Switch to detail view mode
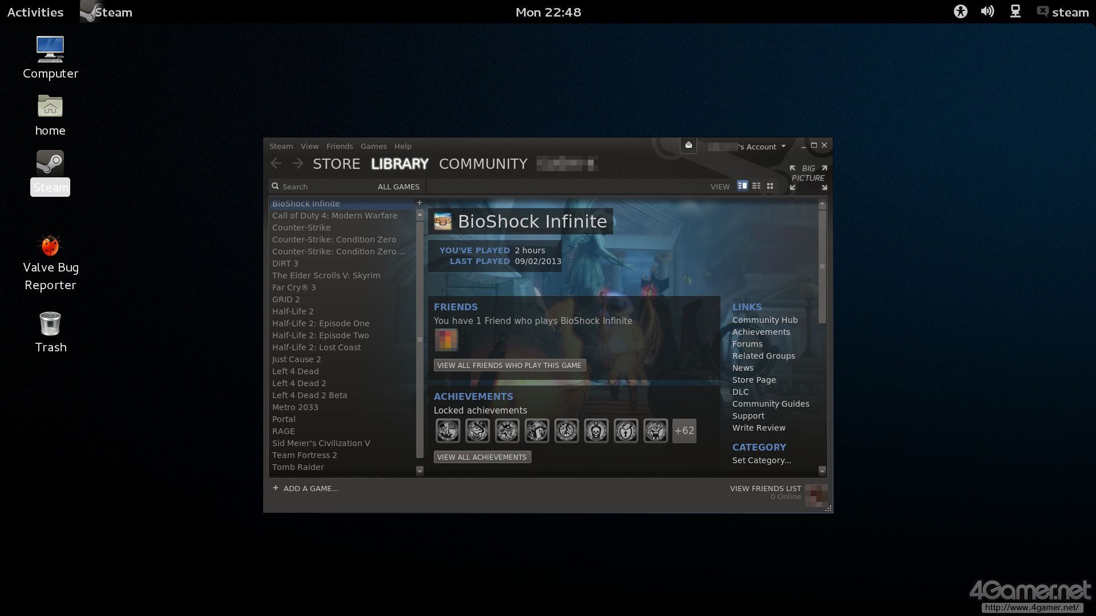The height and width of the screenshot is (616, 1096). [742, 186]
